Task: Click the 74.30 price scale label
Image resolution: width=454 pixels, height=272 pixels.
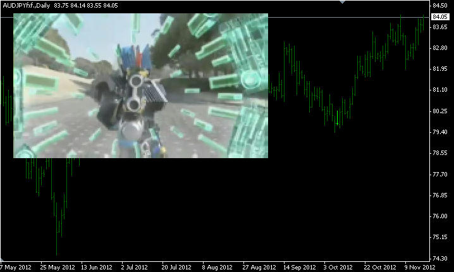Action: tap(440, 258)
